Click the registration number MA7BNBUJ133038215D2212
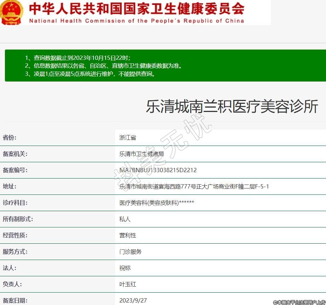The height and width of the screenshot is (305, 326). point(158,170)
